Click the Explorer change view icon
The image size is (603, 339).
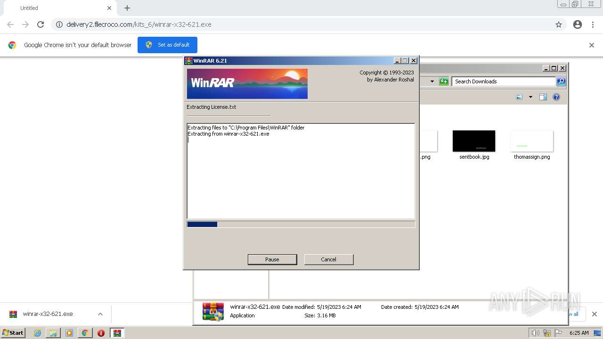(x=519, y=97)
